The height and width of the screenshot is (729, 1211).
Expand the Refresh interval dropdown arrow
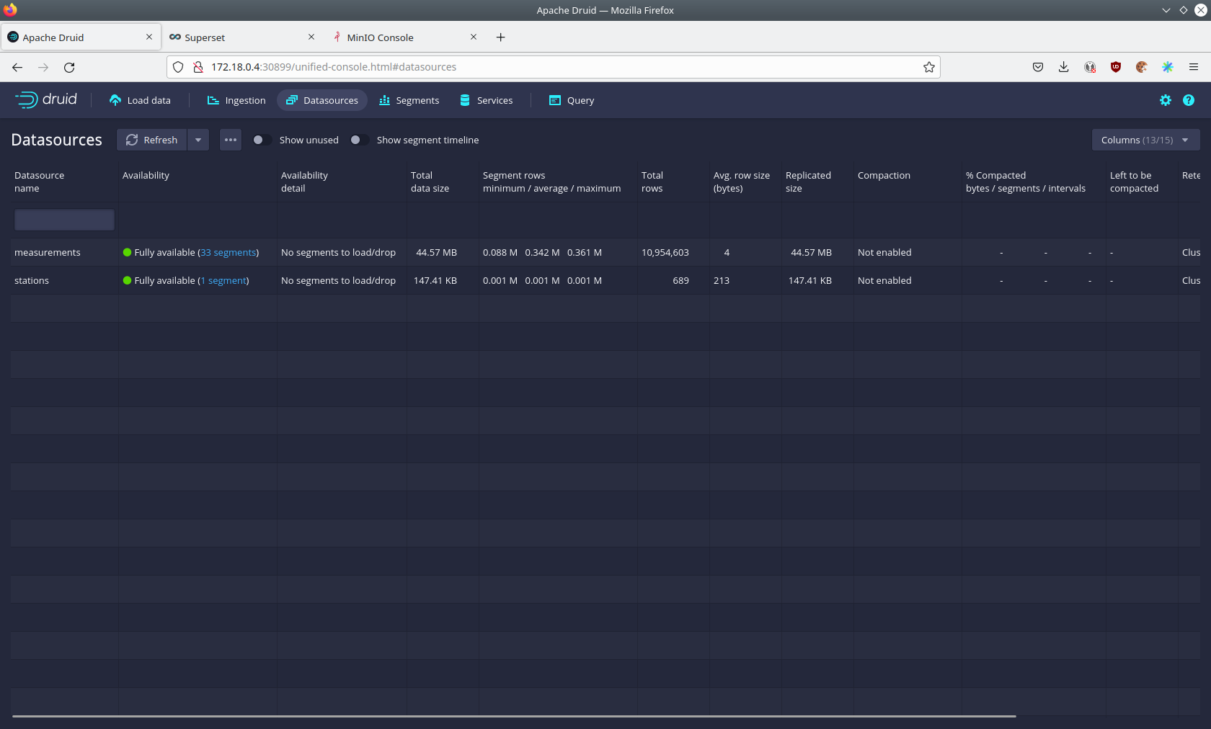click(198, 140)
